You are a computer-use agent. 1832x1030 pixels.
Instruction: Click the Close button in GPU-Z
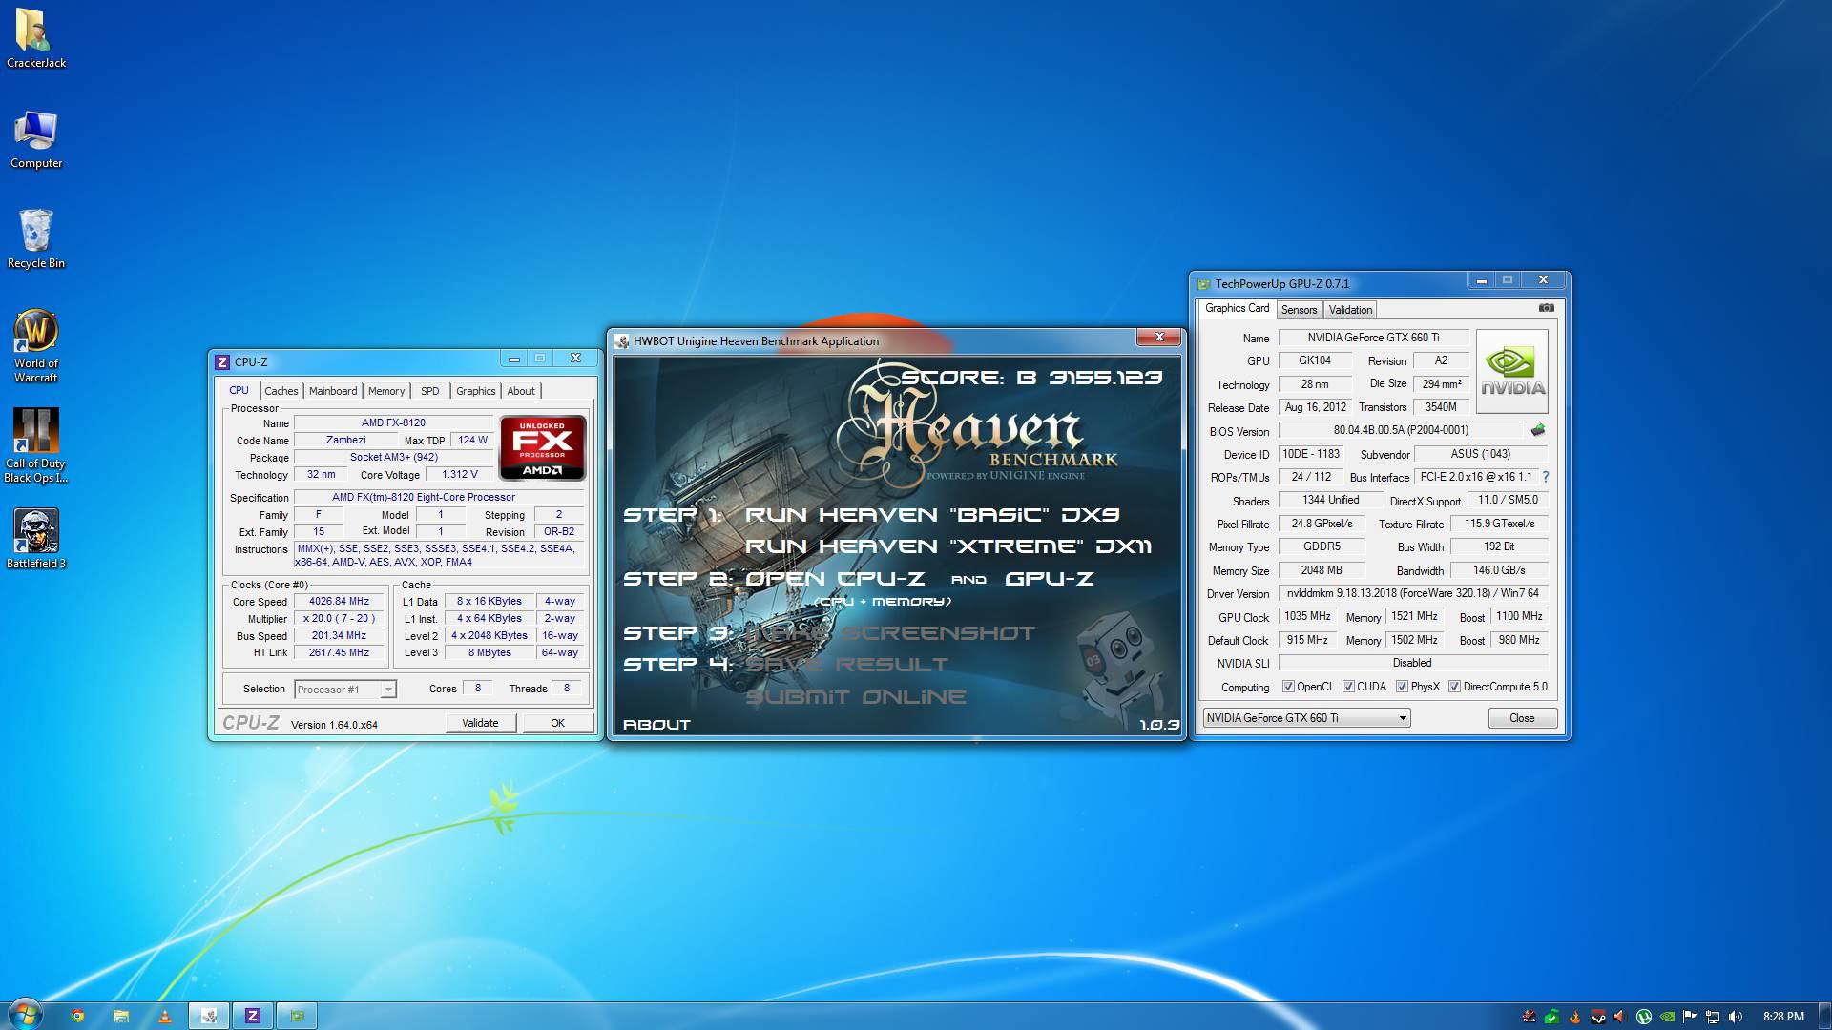coord(1522,718)
